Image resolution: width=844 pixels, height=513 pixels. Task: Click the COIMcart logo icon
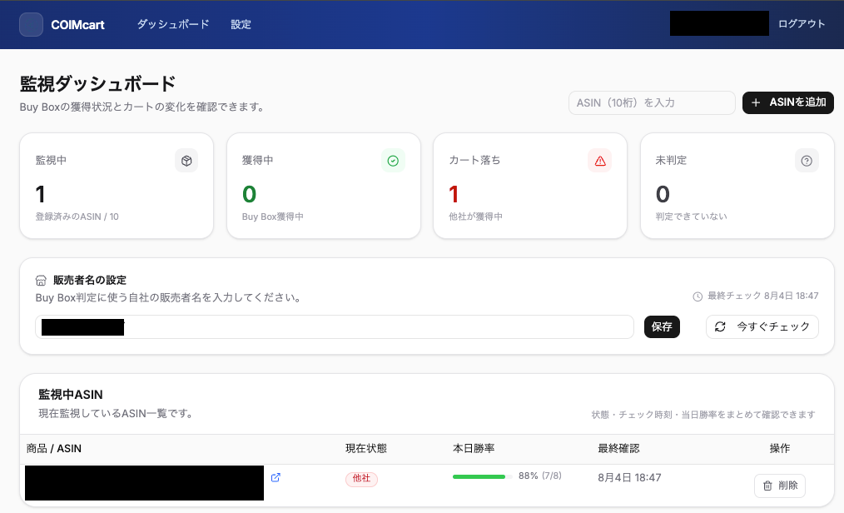[32, 25]
